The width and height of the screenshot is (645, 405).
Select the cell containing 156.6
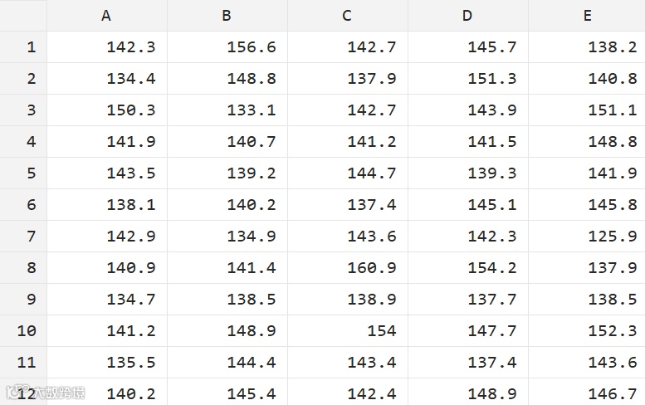point(227,47)
